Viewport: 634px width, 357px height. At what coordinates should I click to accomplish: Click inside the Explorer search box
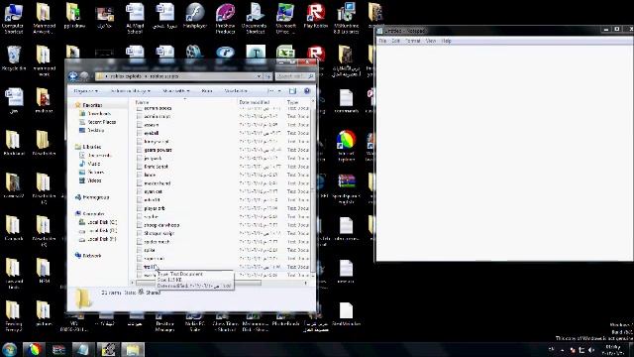294,76
